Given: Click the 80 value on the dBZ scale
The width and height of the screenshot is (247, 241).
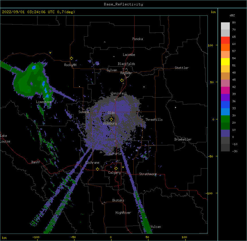Looking at the screenshot, I should click(234, 23).
